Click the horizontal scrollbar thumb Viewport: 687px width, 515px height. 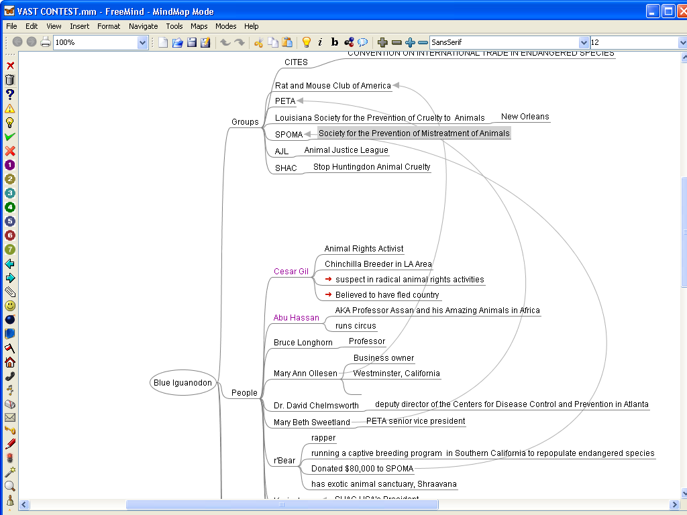(x=282, y=505)
